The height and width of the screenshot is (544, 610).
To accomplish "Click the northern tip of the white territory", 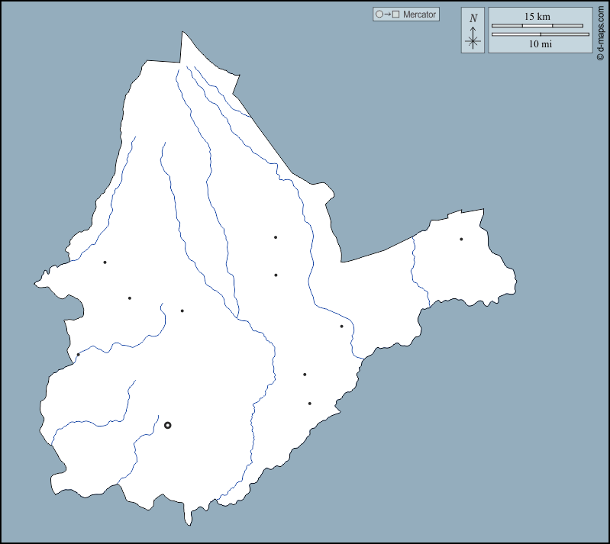I will (x=182, y=34).
